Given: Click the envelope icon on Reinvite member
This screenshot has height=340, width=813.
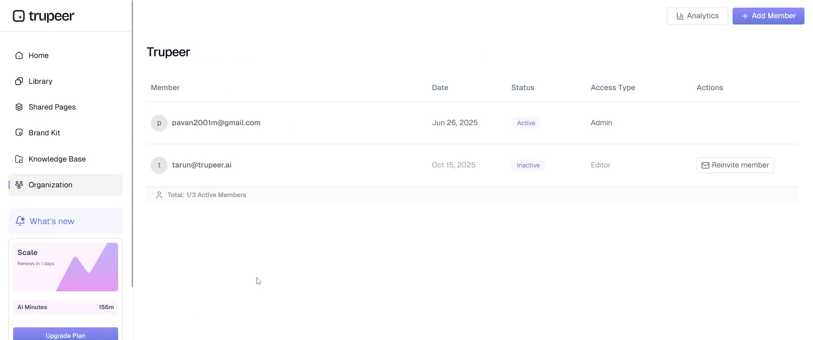Looking at the screenshot, I should [x=705, y=165].
